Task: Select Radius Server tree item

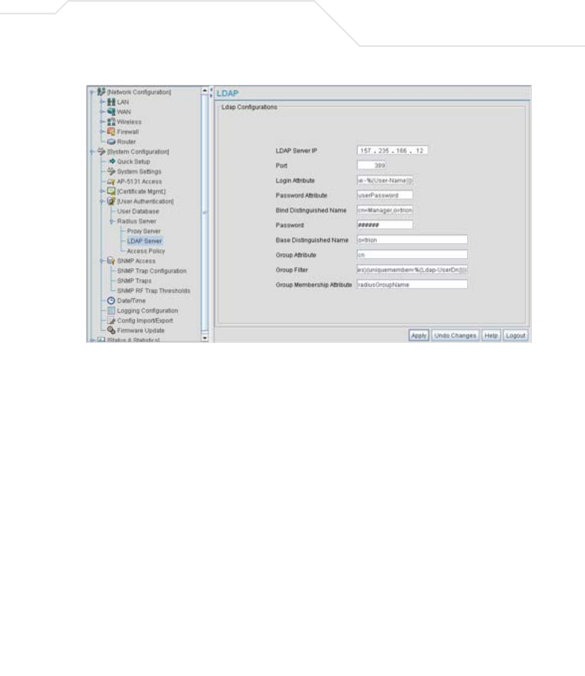Action: (x=137, y=221)
